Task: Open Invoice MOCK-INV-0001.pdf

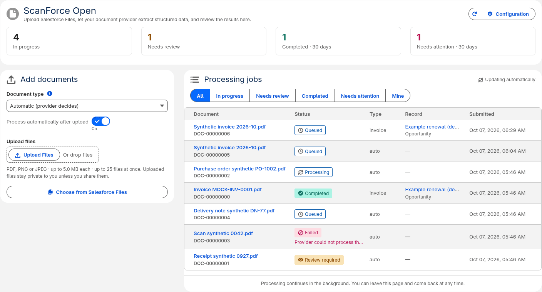Action: click(228, 189)
